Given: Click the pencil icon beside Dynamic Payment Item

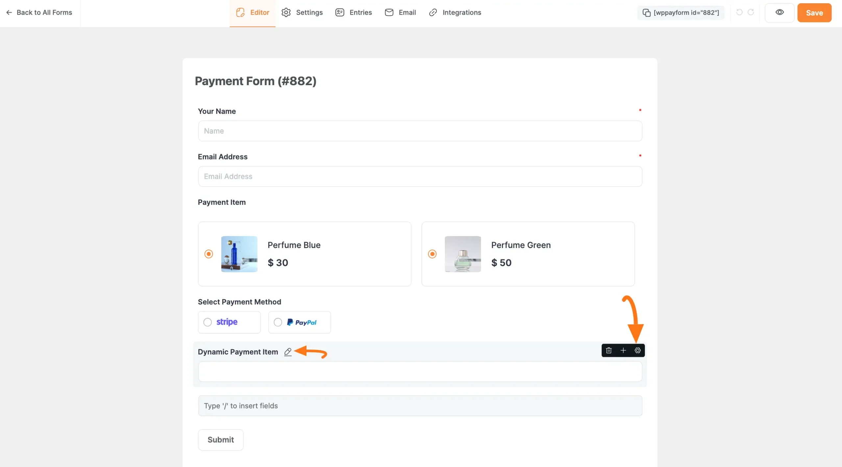Looking at the screenshot, I should [x=288, y=352].
